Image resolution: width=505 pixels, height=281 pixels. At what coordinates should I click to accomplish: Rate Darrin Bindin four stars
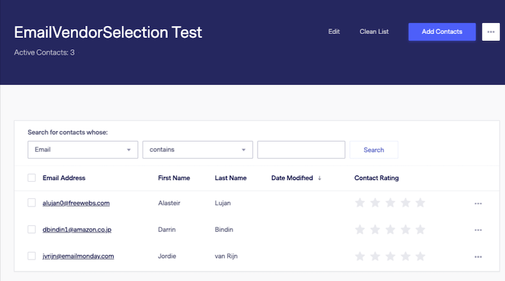click(x=405, y=229)
